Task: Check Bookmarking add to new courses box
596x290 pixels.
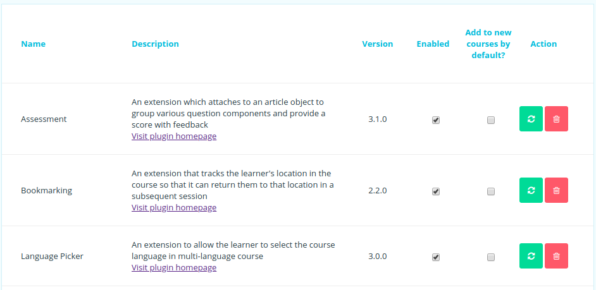Action: (x=491, y=191)
